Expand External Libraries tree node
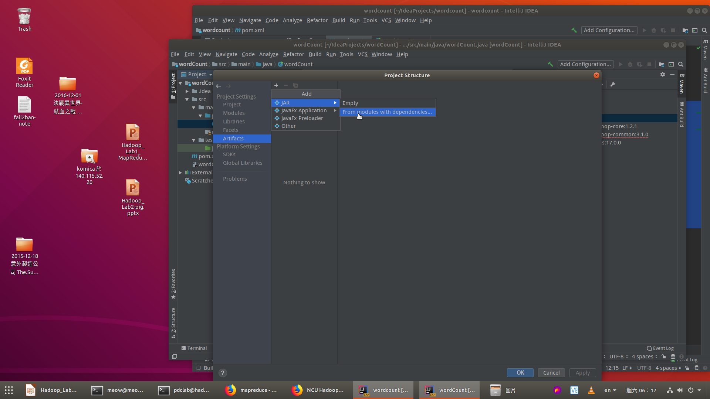Image resolution: width=710 pixels, height=399 pixels. tap(180, 173)
